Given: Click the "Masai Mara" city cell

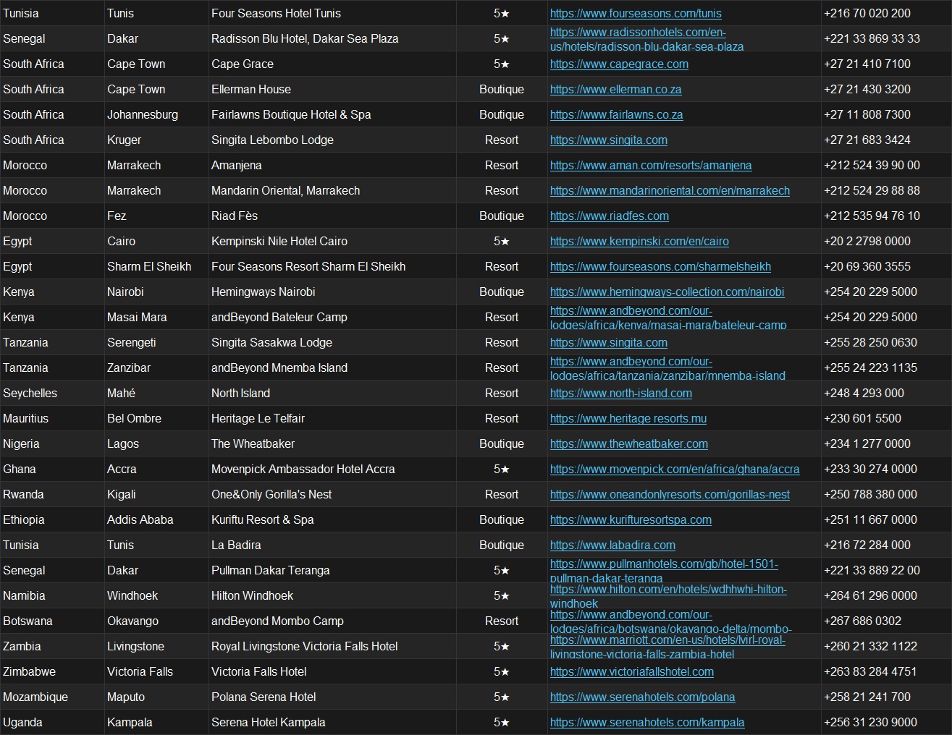Looking at the screenshot, I should tap(156, 317).
